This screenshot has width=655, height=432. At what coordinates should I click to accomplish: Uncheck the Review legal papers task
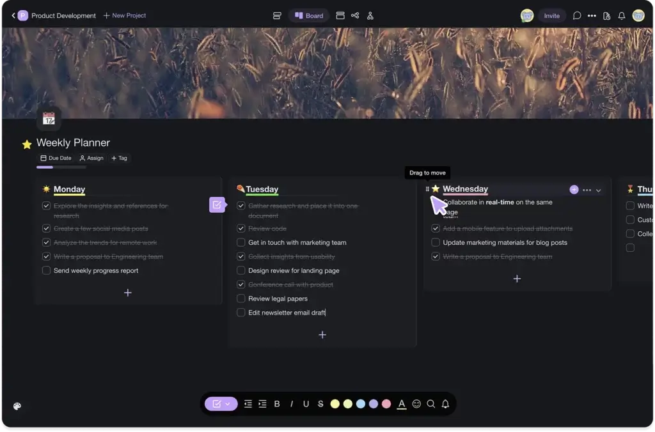[x=241, y=298]
